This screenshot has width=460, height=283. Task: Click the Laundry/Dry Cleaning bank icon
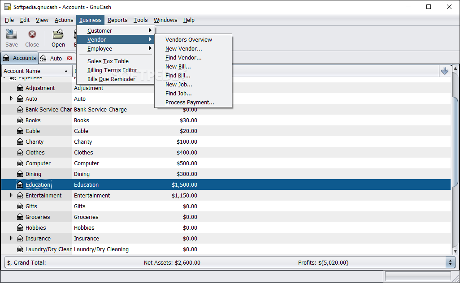[20, 249]
